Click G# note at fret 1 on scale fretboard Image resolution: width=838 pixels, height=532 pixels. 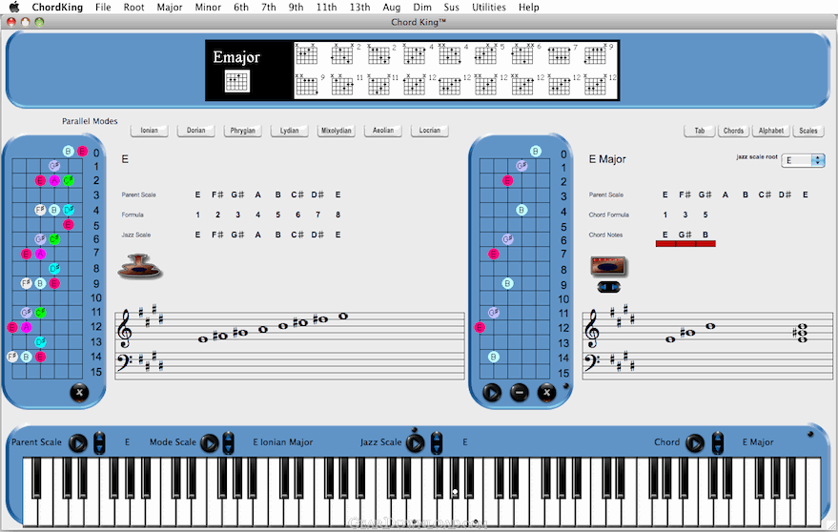(x=54, y=166)
